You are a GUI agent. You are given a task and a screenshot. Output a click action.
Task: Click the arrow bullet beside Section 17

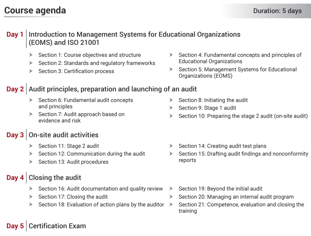coord(31,197)
